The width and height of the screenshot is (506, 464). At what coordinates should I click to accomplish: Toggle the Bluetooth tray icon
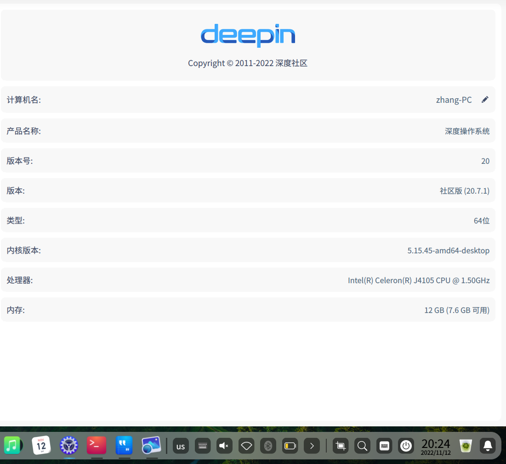tap(268, 446)
